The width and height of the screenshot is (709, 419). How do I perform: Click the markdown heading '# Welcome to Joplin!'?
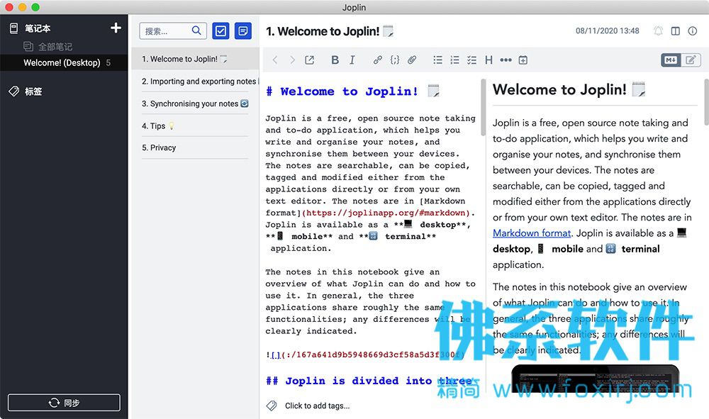(352, 91)
